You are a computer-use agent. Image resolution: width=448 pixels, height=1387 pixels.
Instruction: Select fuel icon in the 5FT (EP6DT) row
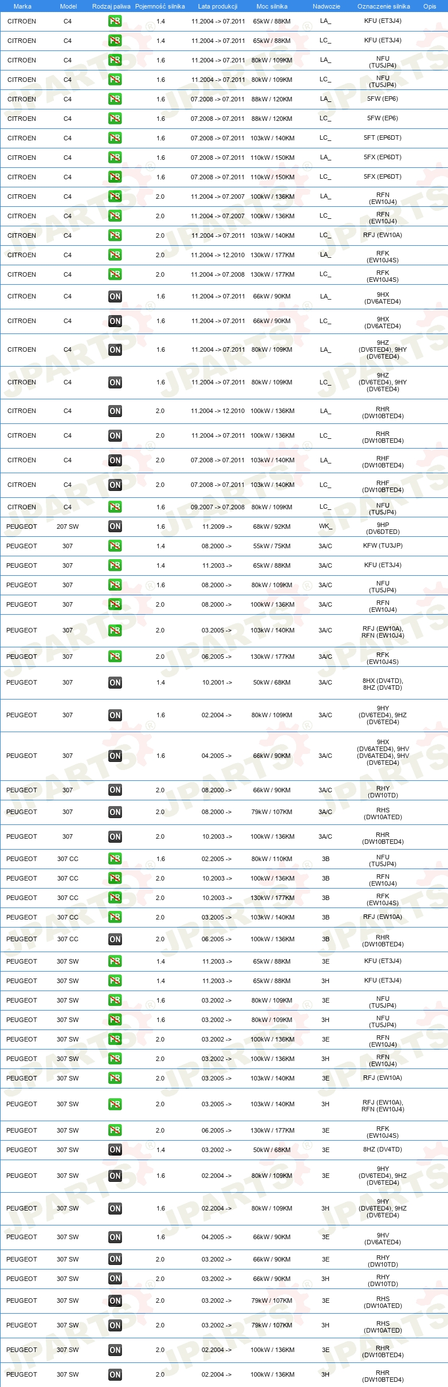pos(115,138)
